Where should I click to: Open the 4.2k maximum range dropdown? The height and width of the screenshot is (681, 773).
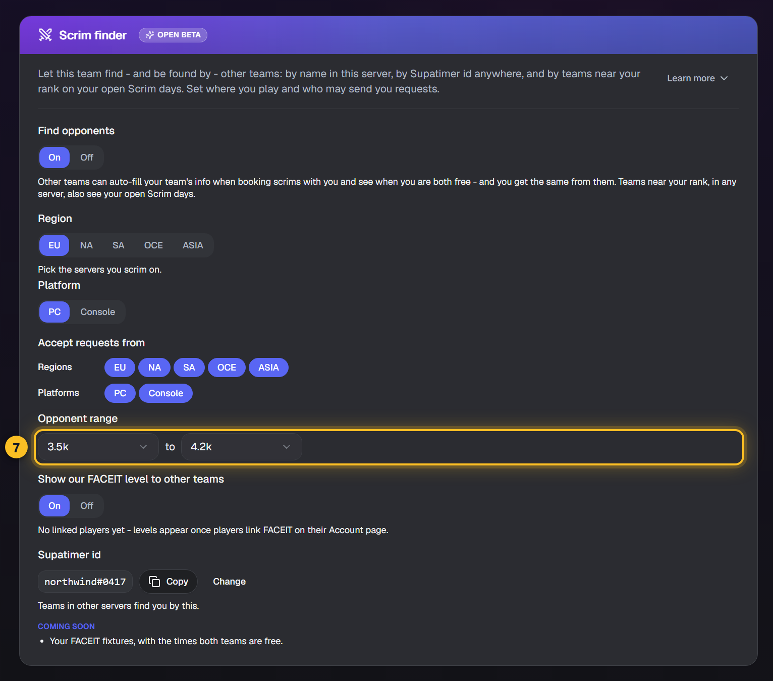click(242, 447)
